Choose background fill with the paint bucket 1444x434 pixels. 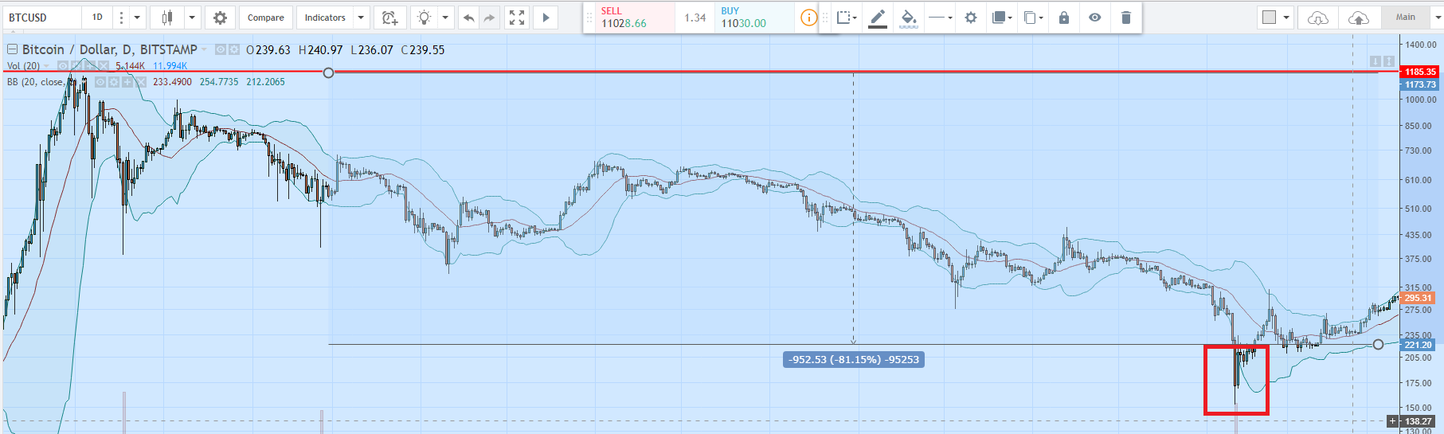[x=908, y=18]
